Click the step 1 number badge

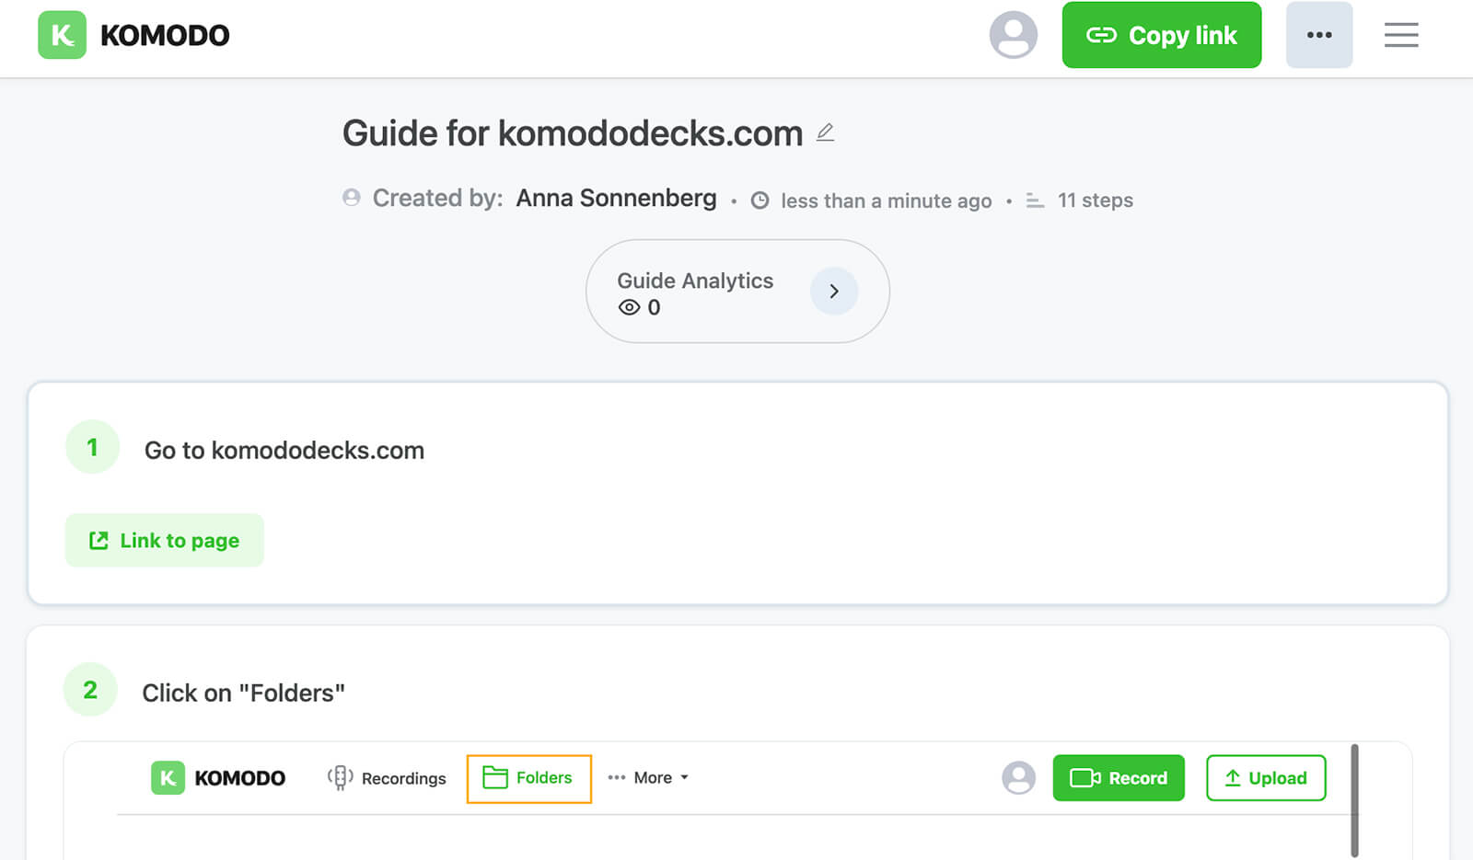tap(92, 447)
